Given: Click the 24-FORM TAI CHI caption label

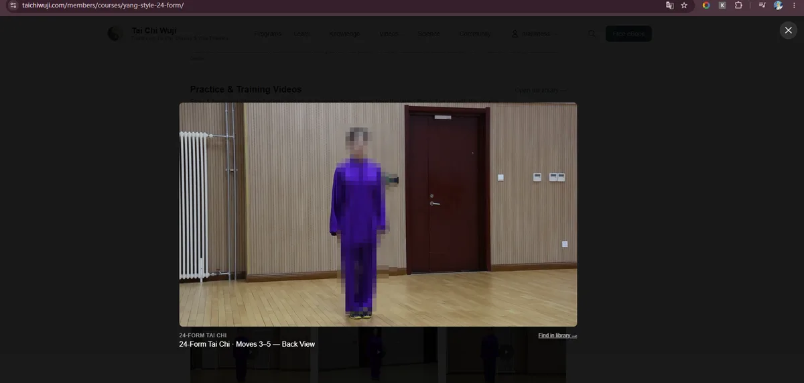Looking at the screenshot, I should coord(203,335).
